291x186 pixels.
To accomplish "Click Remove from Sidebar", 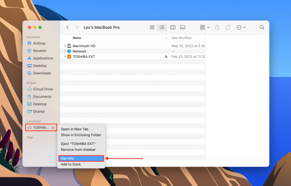I will click(79, 150).
